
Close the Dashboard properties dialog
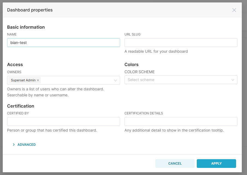click(x=234, y=10)
